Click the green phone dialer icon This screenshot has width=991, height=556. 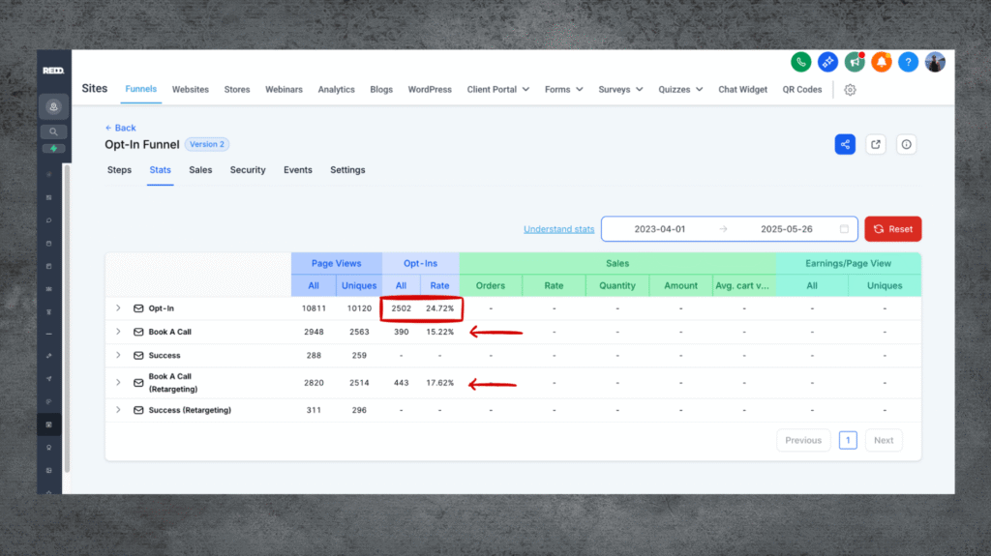tap(800, 62)
